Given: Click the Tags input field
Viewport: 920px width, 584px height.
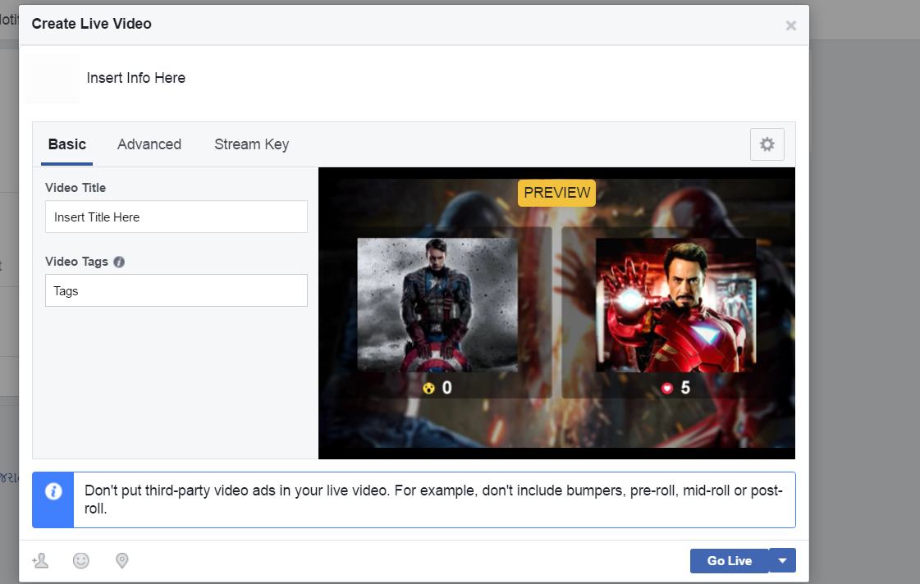Looking at the screenshot, I should (x=176, y=290).
